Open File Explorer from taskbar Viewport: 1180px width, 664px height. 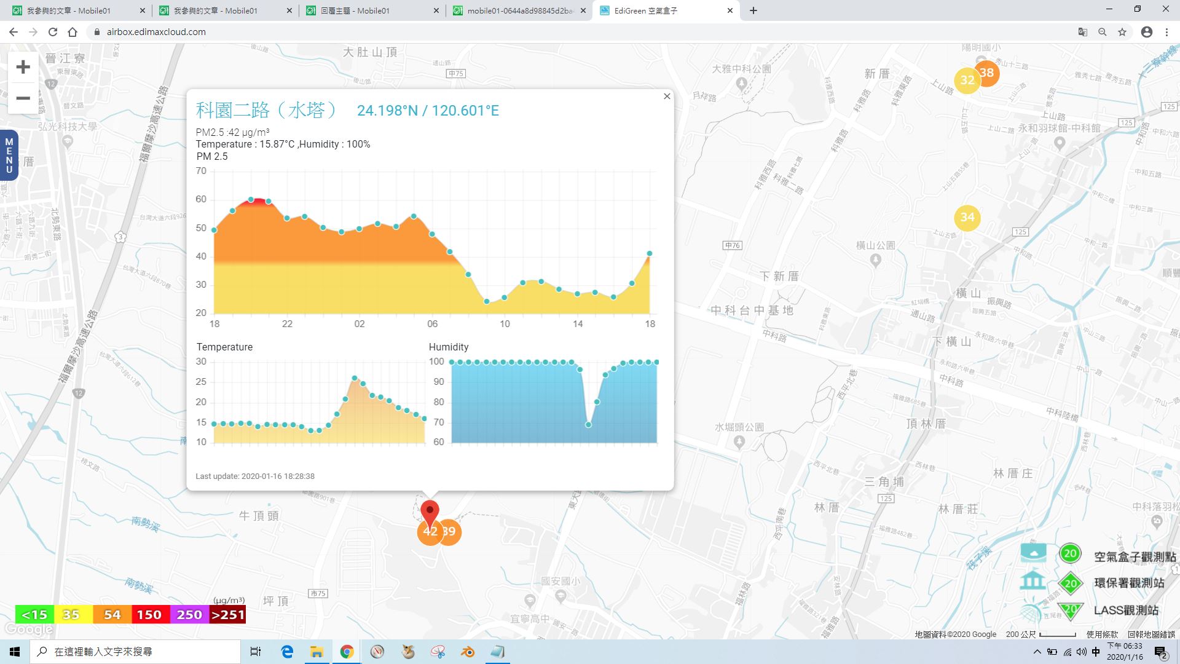tap(317, 652)
